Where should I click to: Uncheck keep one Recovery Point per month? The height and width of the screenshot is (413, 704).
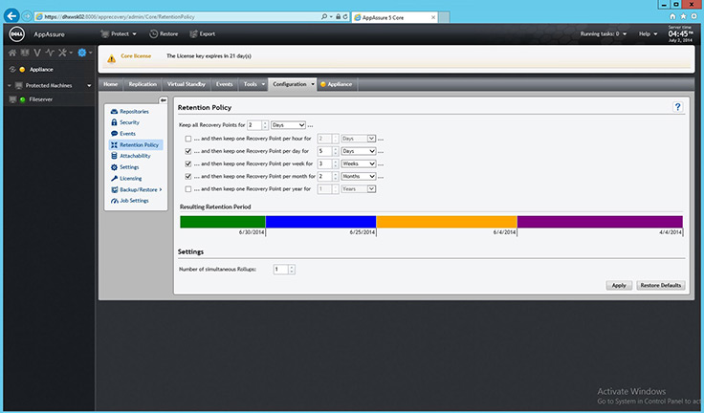(x=188, y=177)
